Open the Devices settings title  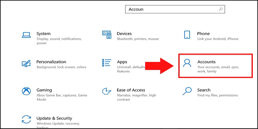(x=124, y=34)
